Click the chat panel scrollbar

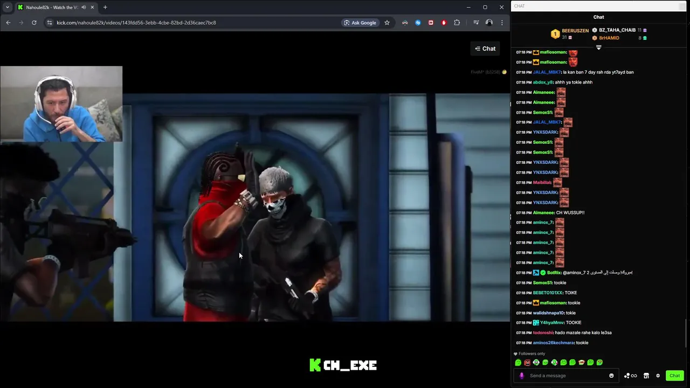click(x=687, y=334)
